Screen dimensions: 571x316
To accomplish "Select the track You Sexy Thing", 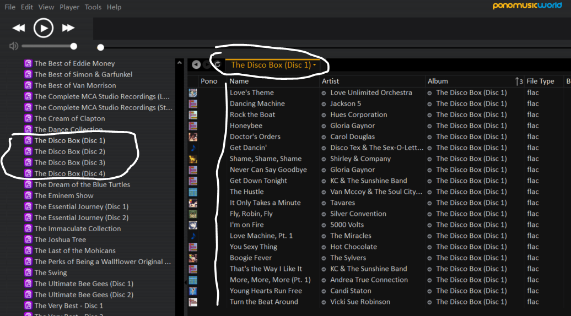I will [x=253, y=247].
